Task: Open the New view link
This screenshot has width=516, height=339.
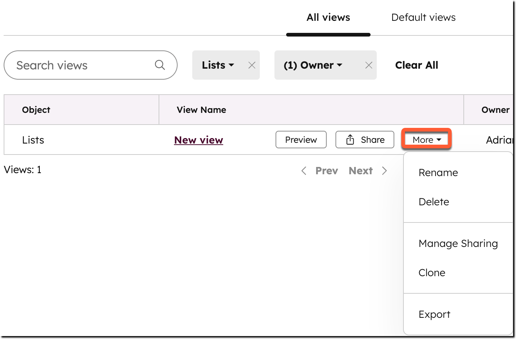Action: coord(198,140)
